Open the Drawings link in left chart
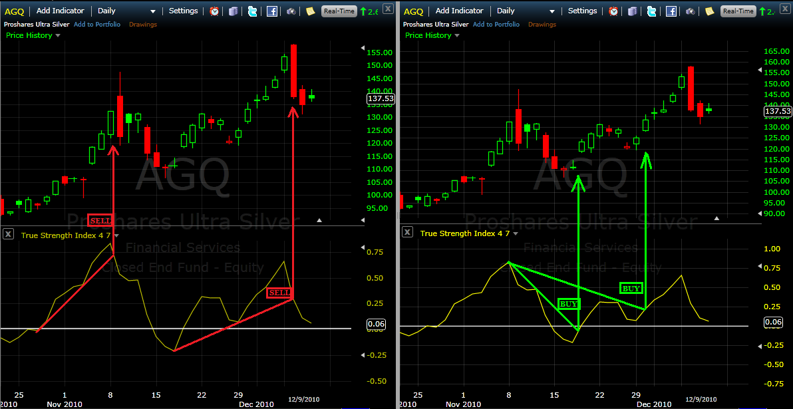 click(x=143, y=24)
